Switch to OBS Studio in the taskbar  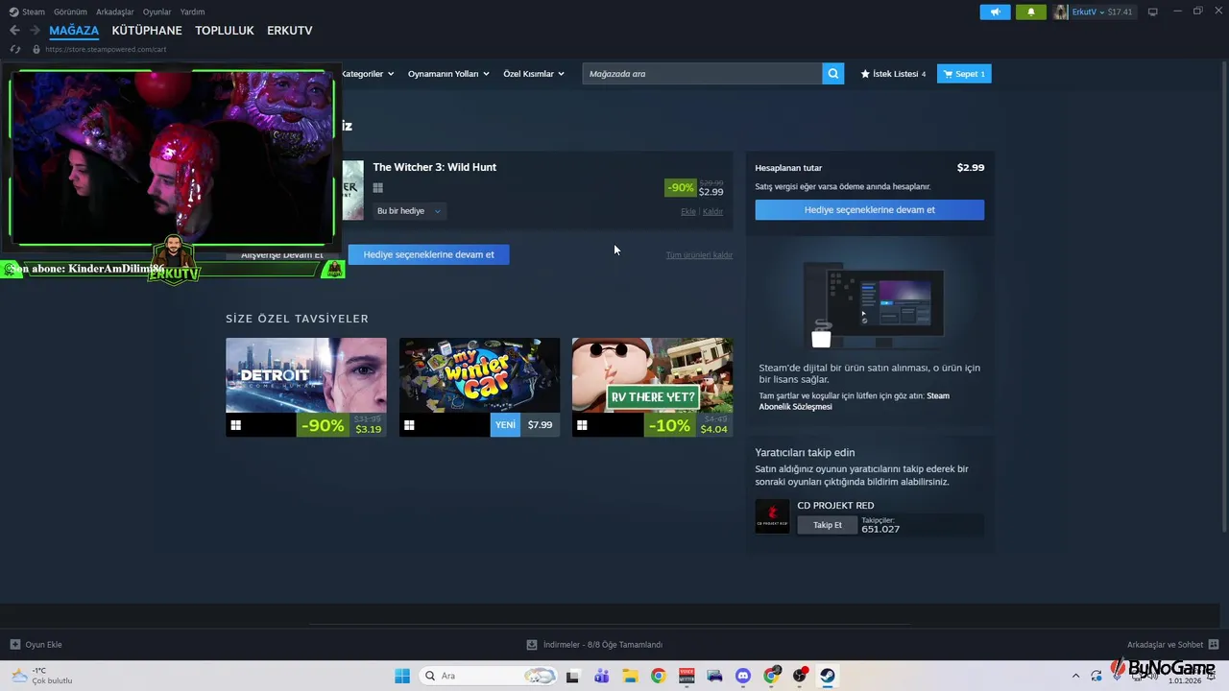(800, 676)
